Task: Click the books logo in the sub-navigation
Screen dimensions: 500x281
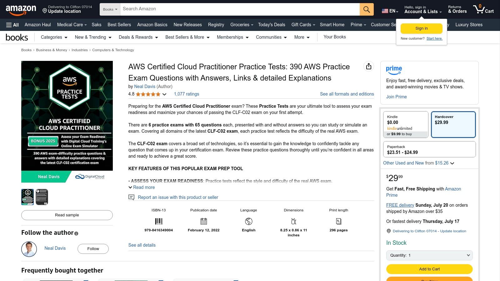Action: pos(17,37)
